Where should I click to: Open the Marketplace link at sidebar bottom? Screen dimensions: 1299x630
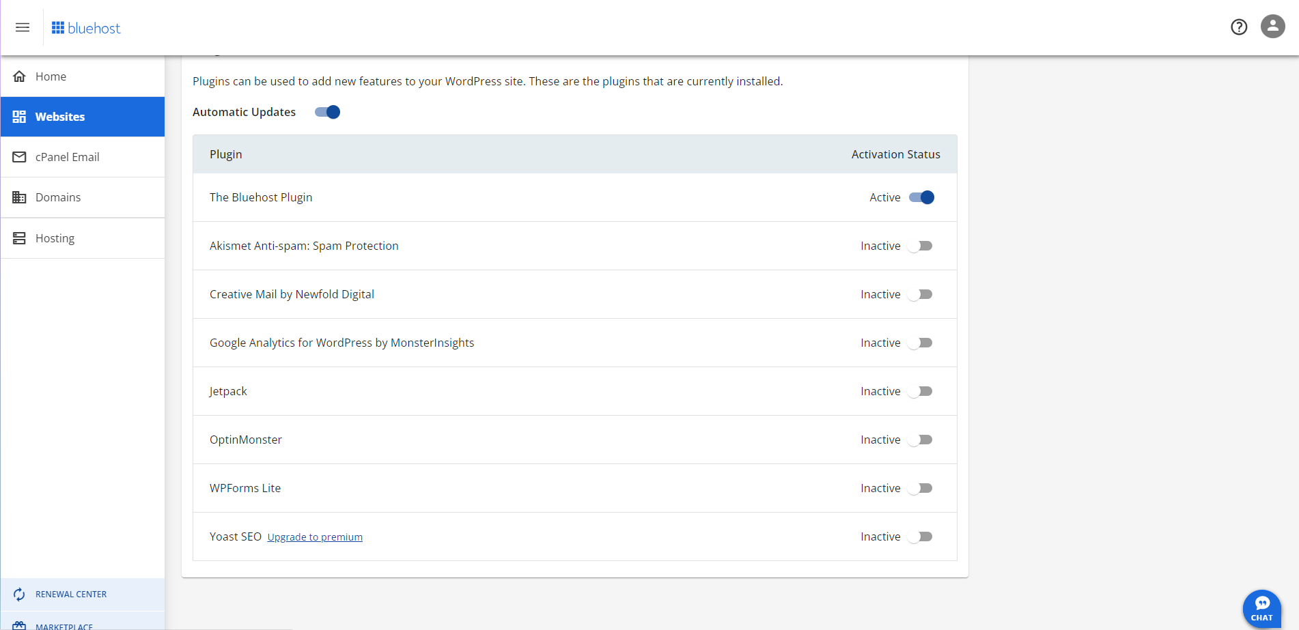point(83,622)
